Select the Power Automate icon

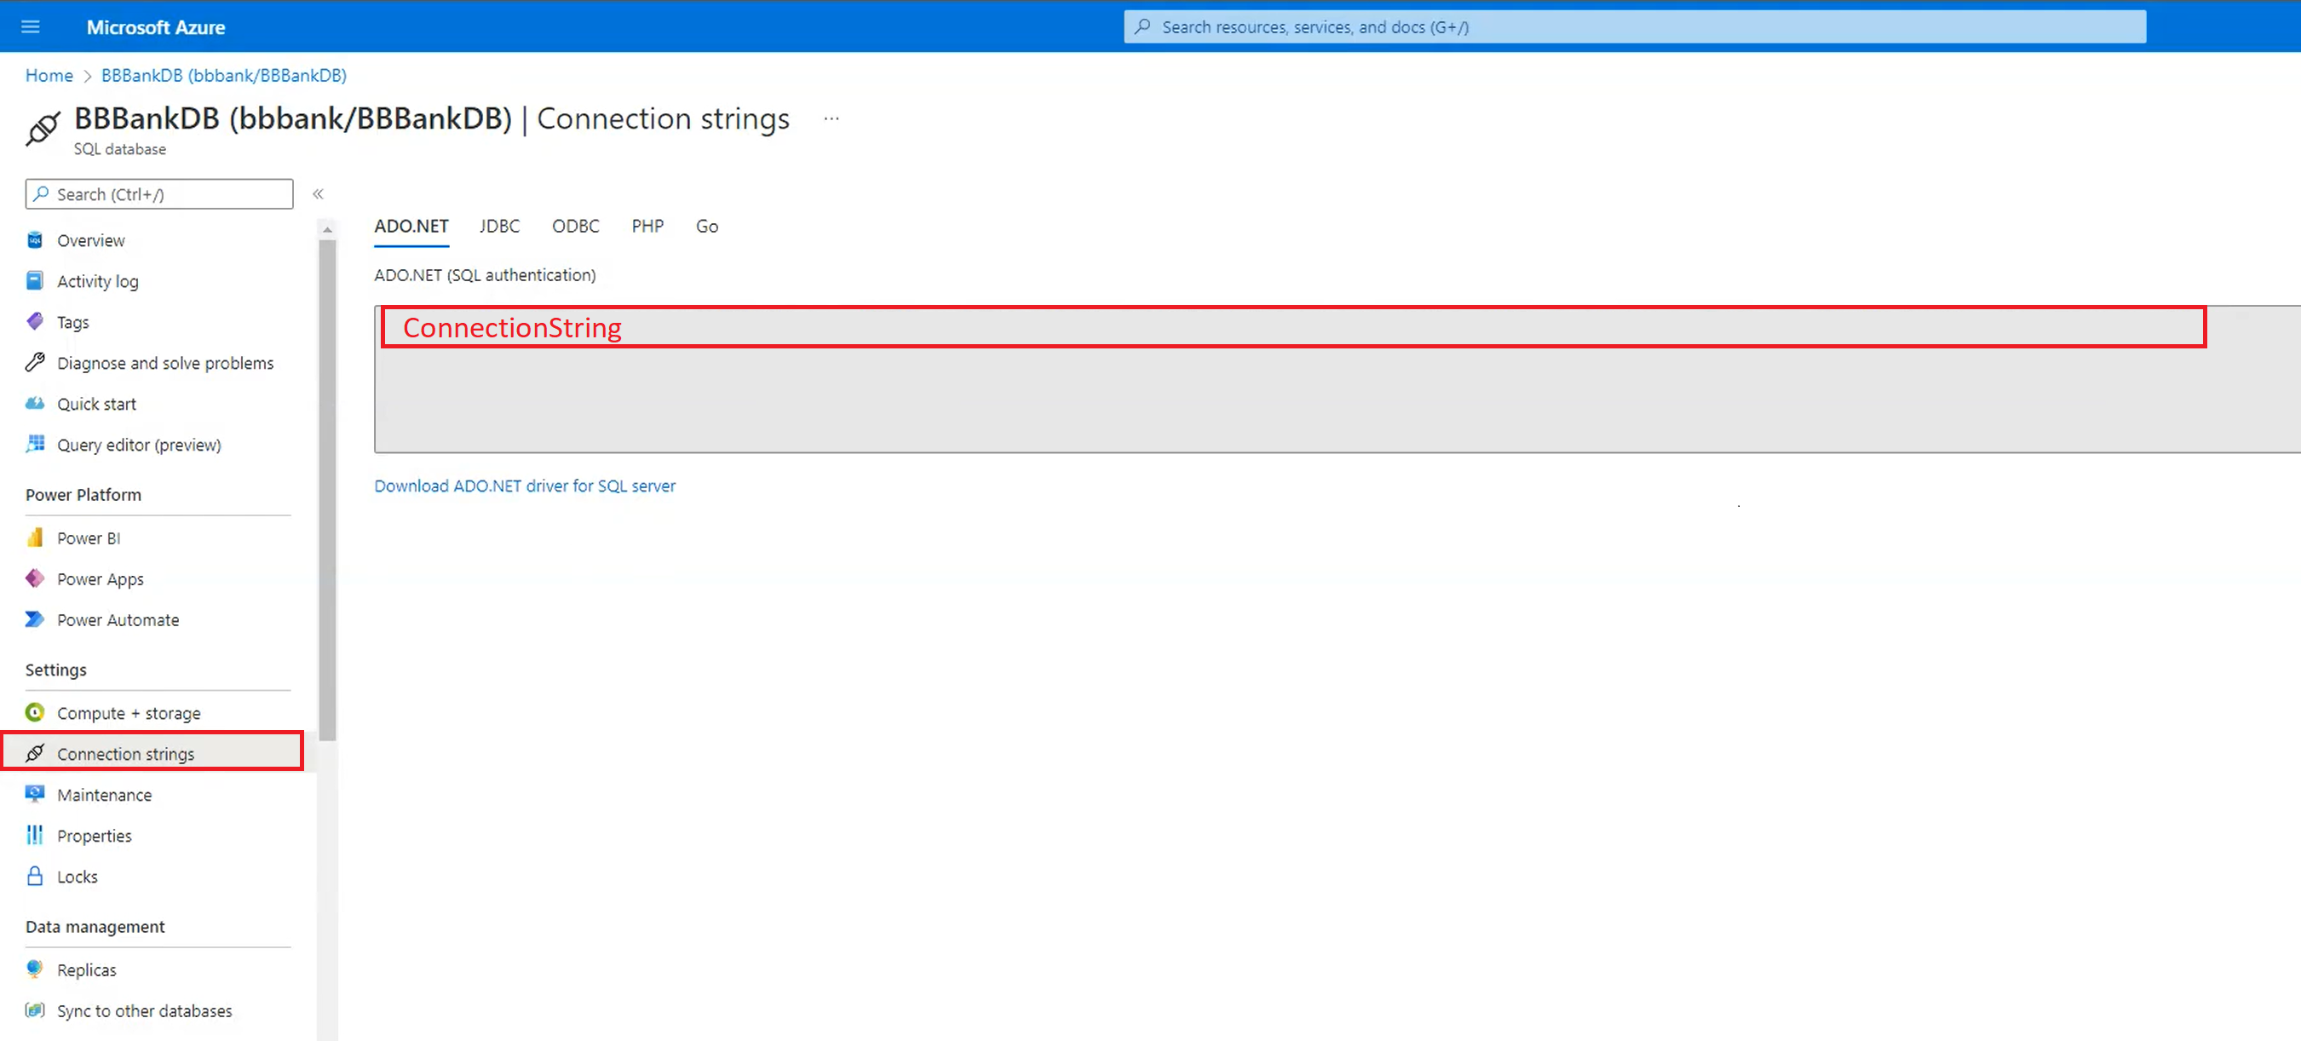pyautogui.click(x=35, y=619)
